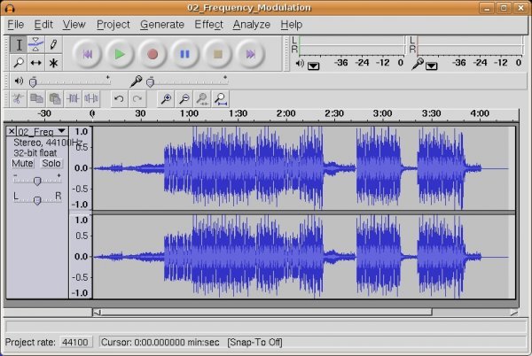Click the Trim outside selection icon

(73, 99)
